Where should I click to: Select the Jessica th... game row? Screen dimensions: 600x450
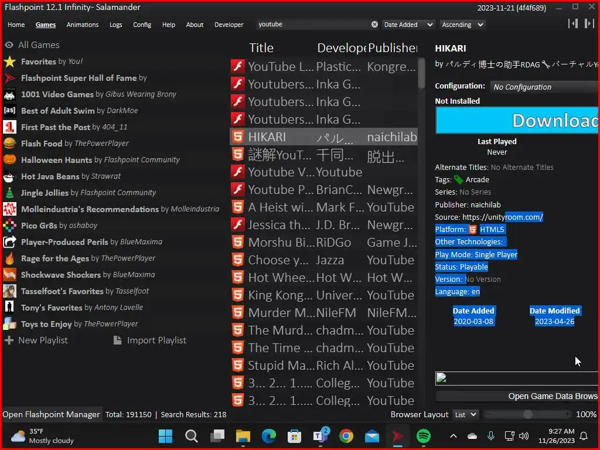tap(323, 225)
